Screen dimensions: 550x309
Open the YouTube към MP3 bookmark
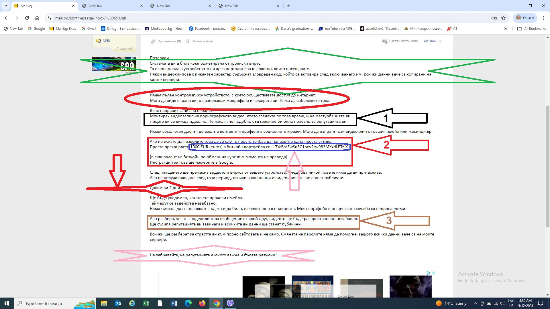click(x=337, y=29)
